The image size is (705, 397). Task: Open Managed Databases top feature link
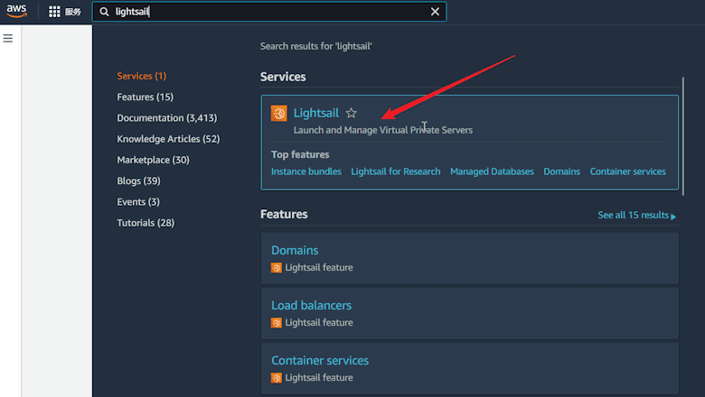point(492,171)
